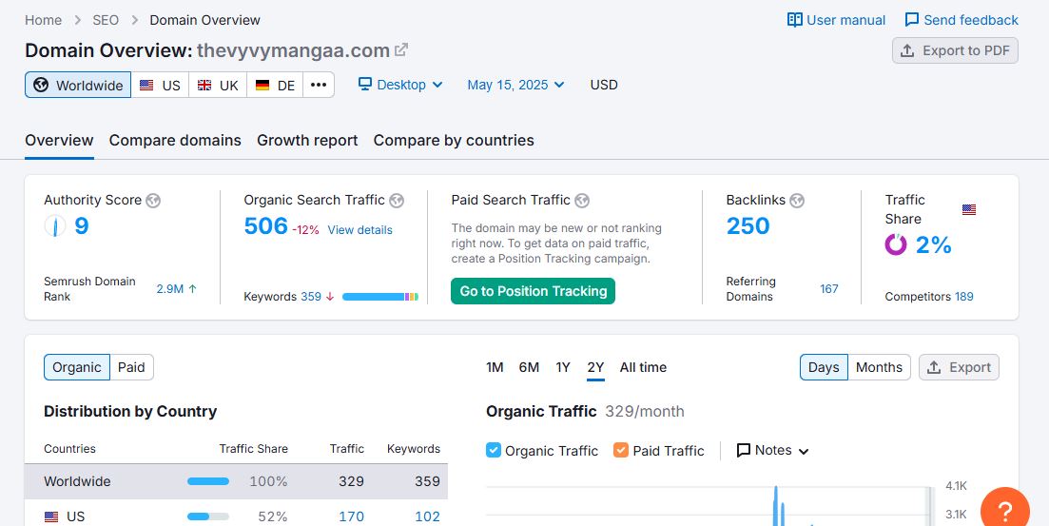Click the Send feedback speech bubble icon
Viewport: 1049px width, 526px height.
[x=912, y=20]
